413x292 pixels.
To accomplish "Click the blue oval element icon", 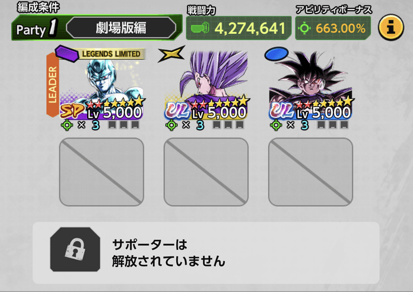I will pyautogui.click(x=277, y=54).
